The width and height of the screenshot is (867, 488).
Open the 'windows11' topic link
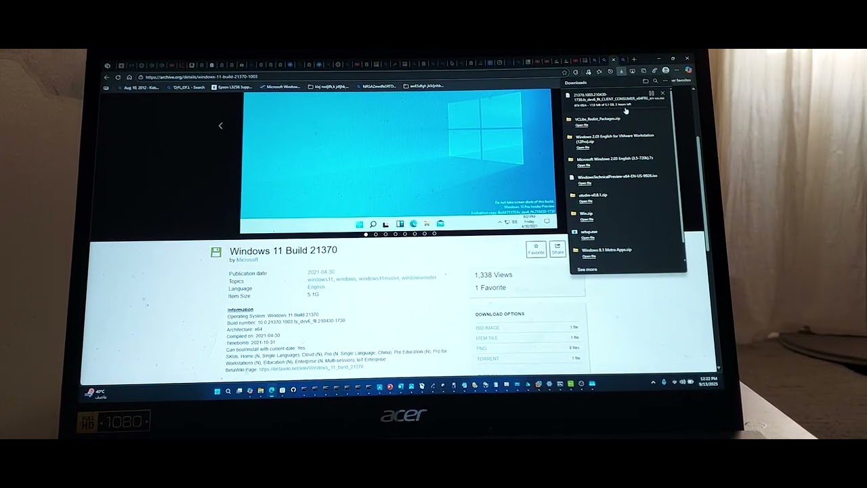[320, 279]
